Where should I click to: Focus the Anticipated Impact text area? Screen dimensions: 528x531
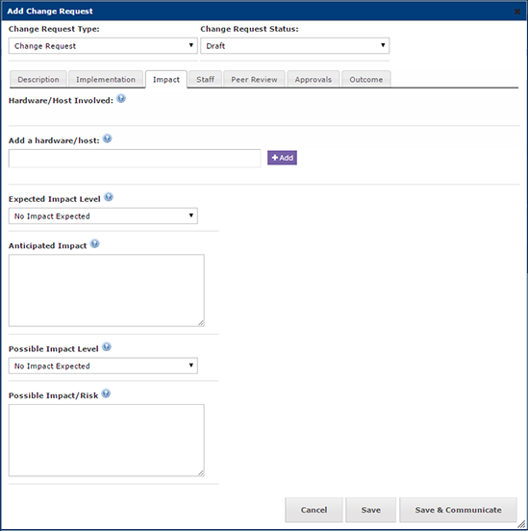[107, 291]
